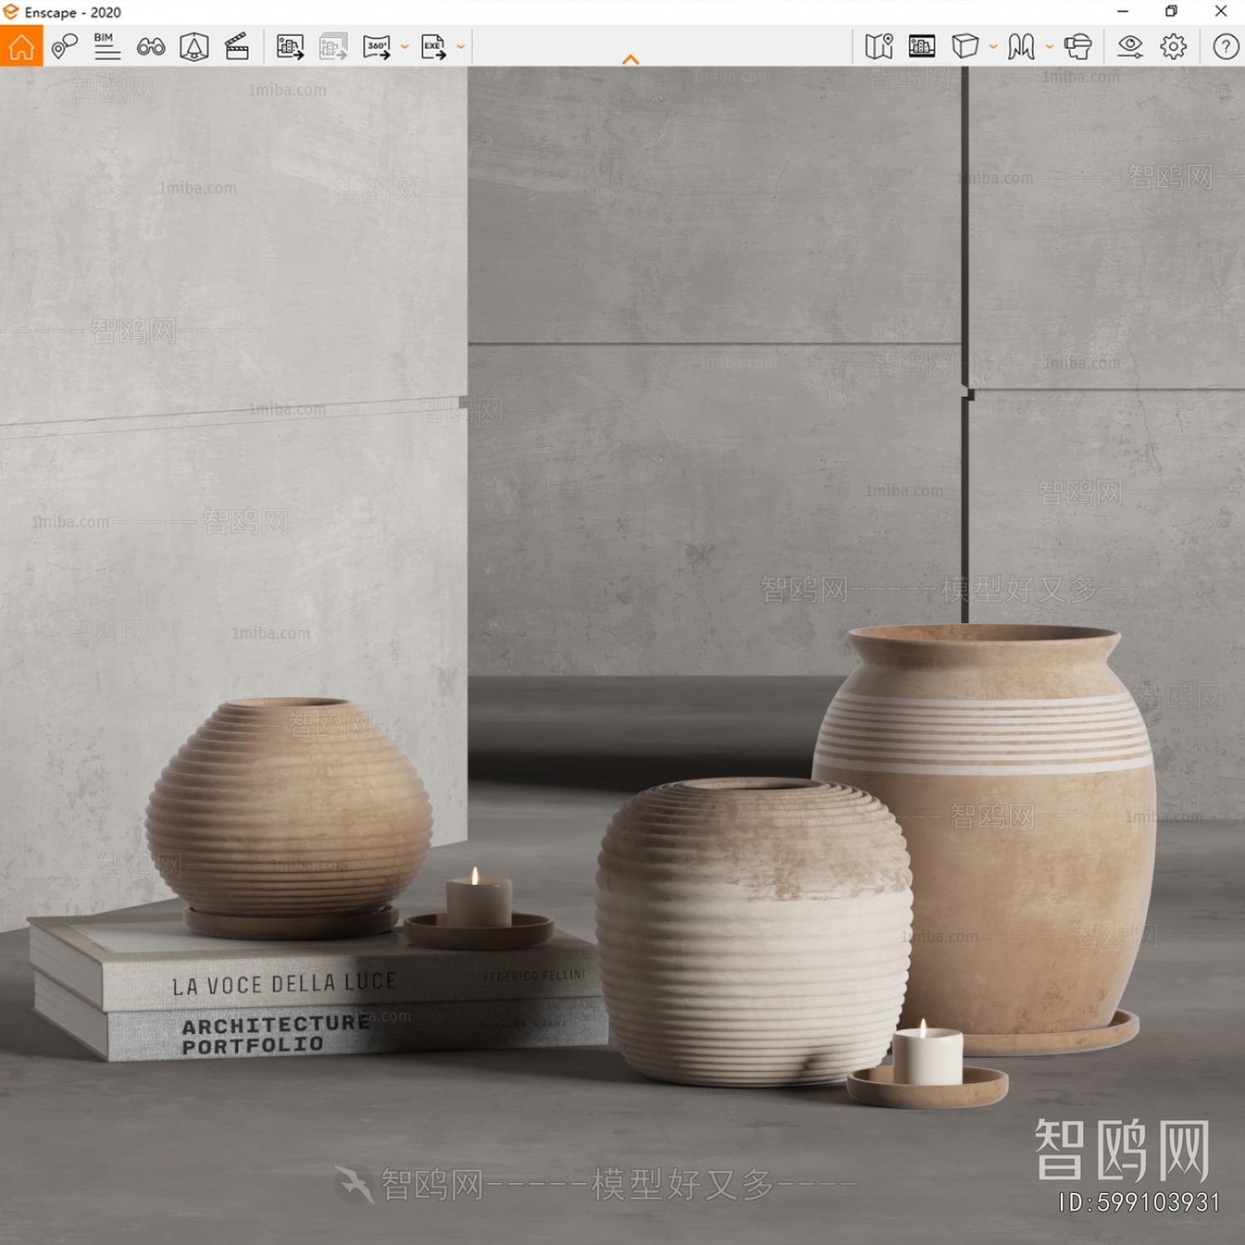The width and height of the screenshot is (1245, 1245).
Task: Expand the 360° panorama dropdown arrow
Action: (405, 46)
